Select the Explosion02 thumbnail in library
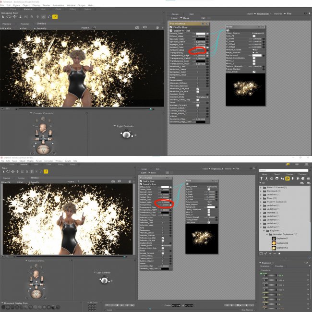 click(x=274, y=243)
